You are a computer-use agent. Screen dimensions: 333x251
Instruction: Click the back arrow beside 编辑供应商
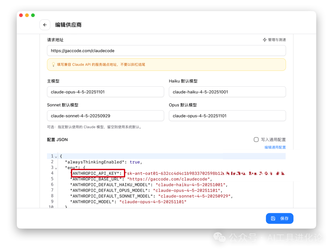(45, 25)
